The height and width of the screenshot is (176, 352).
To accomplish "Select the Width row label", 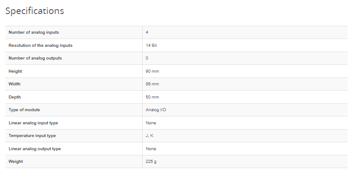I will click(14, 84).
